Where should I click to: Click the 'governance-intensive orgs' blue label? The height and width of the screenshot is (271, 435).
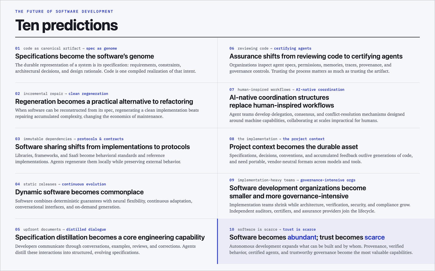point(328,180)
